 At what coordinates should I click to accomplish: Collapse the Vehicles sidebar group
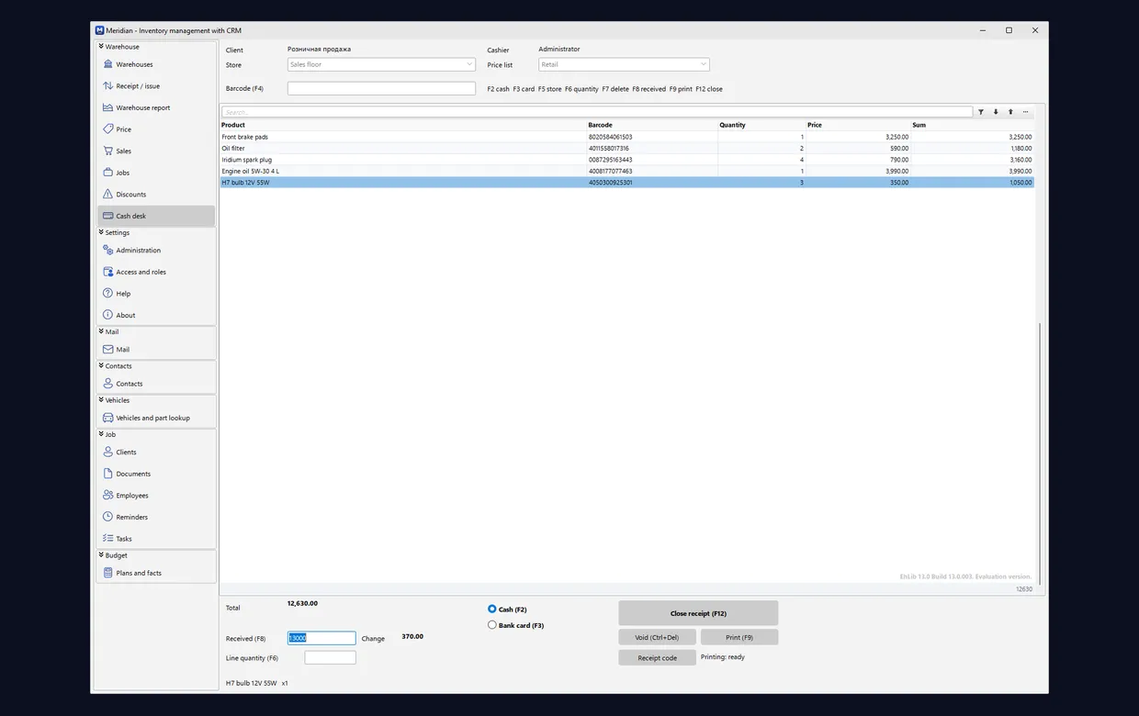101,400
